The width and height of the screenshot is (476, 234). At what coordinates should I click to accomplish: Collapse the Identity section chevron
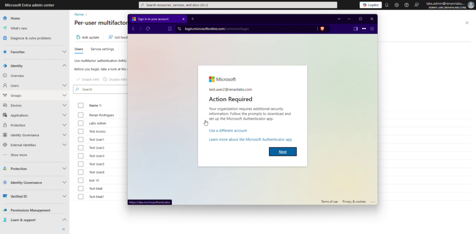64,66
